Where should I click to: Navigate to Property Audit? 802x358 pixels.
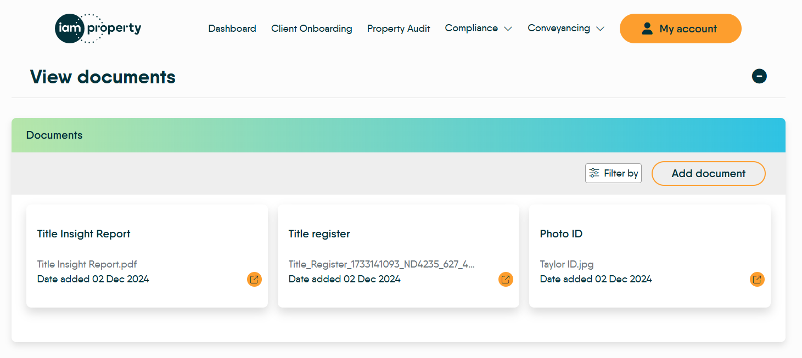(399, 29)
